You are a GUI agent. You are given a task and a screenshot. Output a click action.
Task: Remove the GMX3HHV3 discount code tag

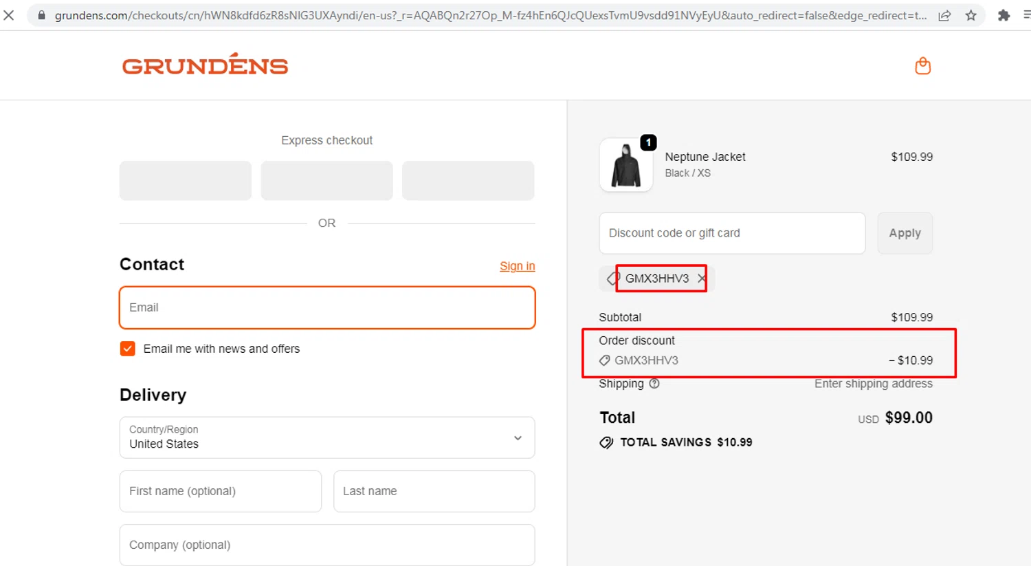point(701,279)
